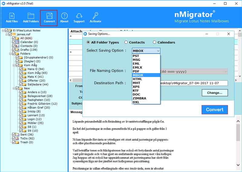Click the james.nsf file icon
This screenshot has height=172, width=242.
(14, 34)
